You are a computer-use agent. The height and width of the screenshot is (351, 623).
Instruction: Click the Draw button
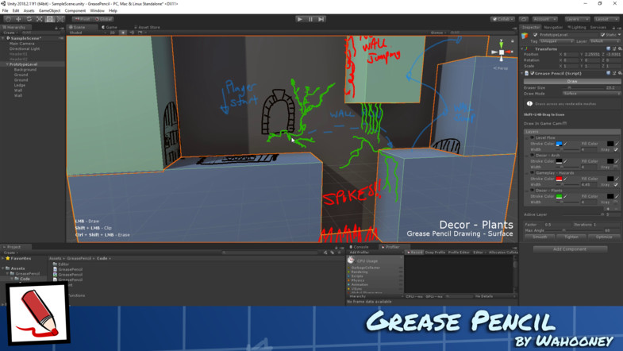click(x=571, y=81)
